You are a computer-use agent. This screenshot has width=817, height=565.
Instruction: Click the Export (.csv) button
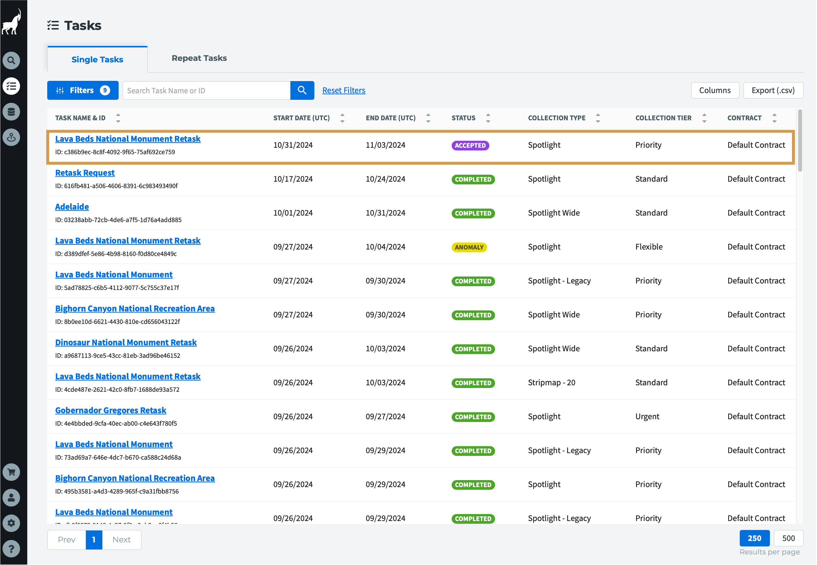click(x=774, y=90)
